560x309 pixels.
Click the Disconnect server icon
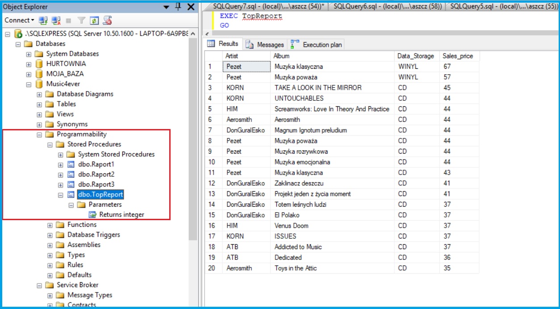point(56,20)
